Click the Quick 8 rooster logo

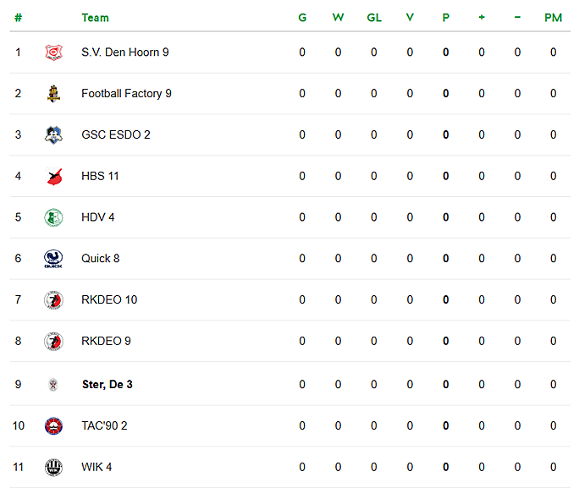[53, 259]
